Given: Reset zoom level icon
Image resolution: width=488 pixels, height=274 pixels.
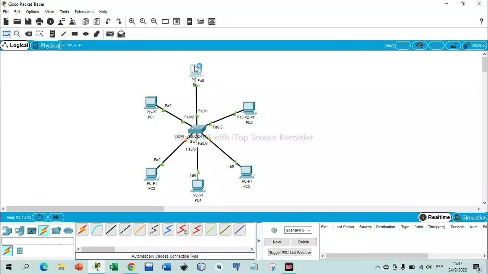Looking at the screenshot, I should coord(143,22).
